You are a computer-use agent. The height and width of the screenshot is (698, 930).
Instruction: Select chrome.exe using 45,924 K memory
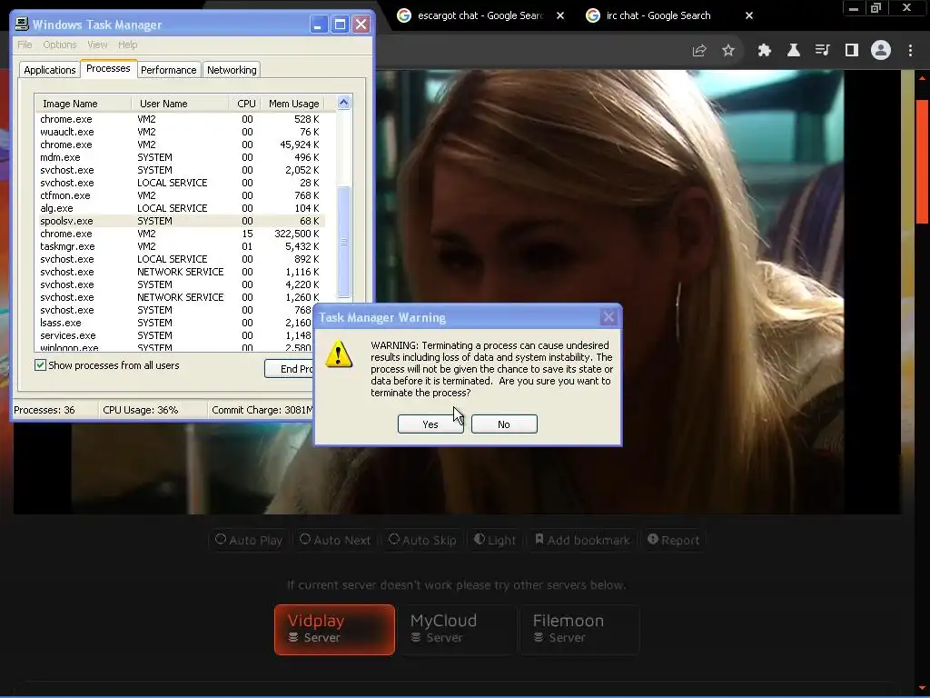click(180, 145)
